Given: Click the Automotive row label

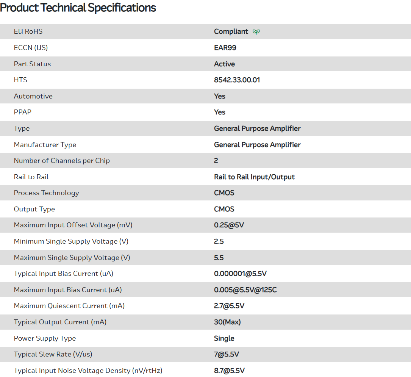Looking at the screenshot, I should (x=33, y=96).
